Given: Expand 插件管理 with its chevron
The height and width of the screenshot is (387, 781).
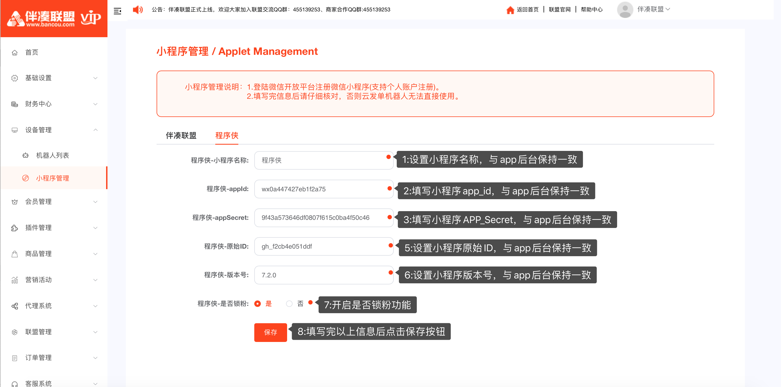Looking at the screenshot, I should coord(95,228).
